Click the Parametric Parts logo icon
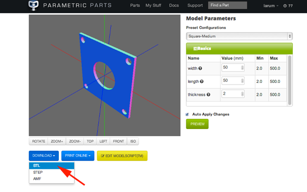Screen dimensions: 307x192 coord(33,5)
